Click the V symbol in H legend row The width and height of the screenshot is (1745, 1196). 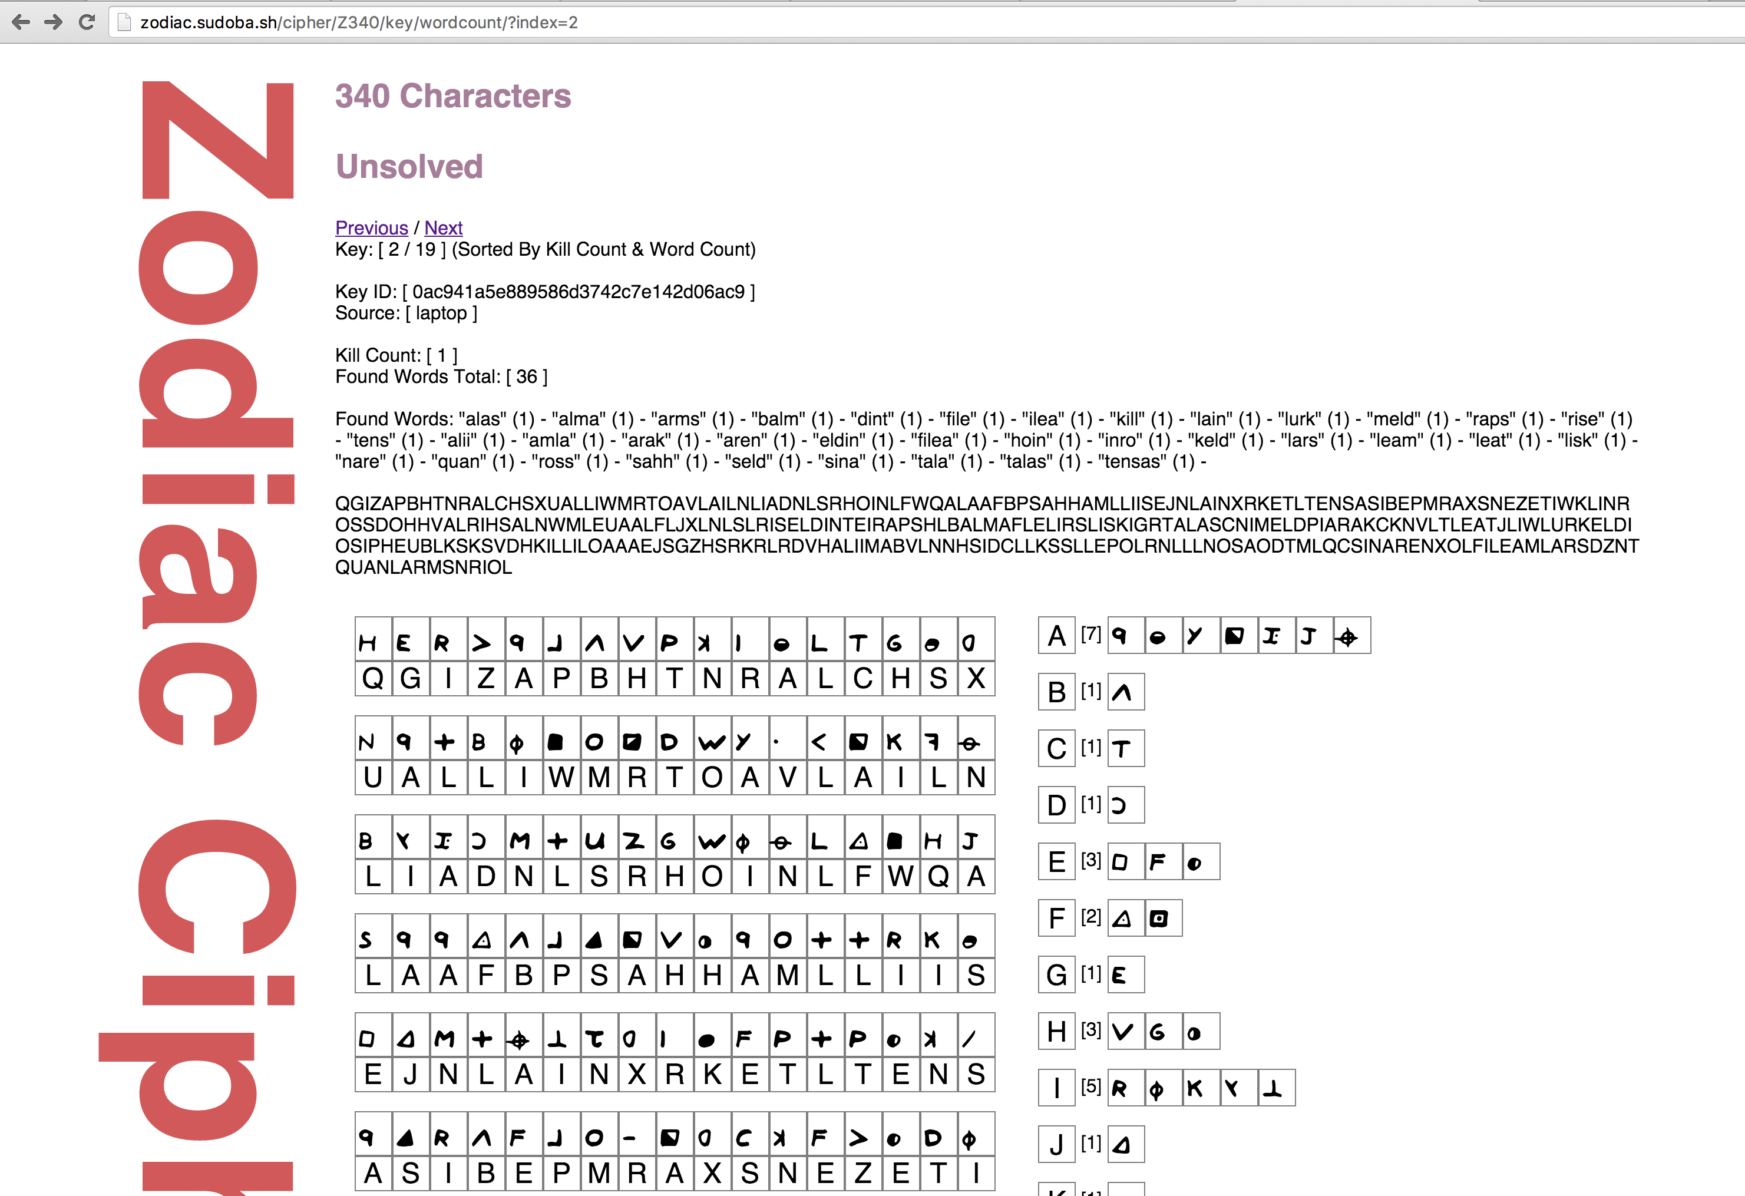click(1126, 1032)
